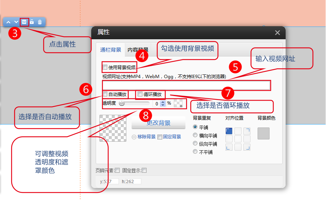This screenshot has width=326, height=200.
Task: Toggle 自动播放 checkbox
Action: tap(105, 94)
